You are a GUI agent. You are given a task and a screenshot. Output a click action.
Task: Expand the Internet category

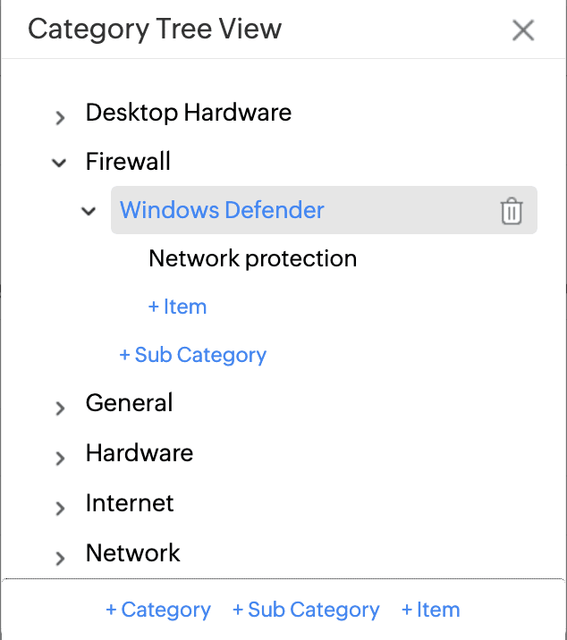point(60,508)
